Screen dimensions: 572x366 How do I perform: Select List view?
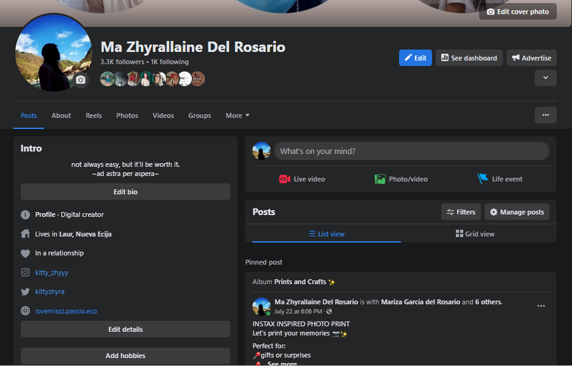click(326, 234)
